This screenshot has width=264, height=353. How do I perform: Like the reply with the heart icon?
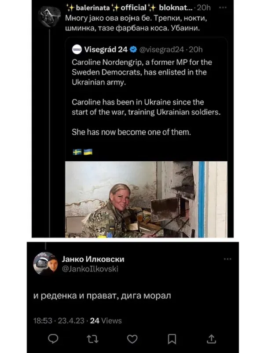(132, 339)
